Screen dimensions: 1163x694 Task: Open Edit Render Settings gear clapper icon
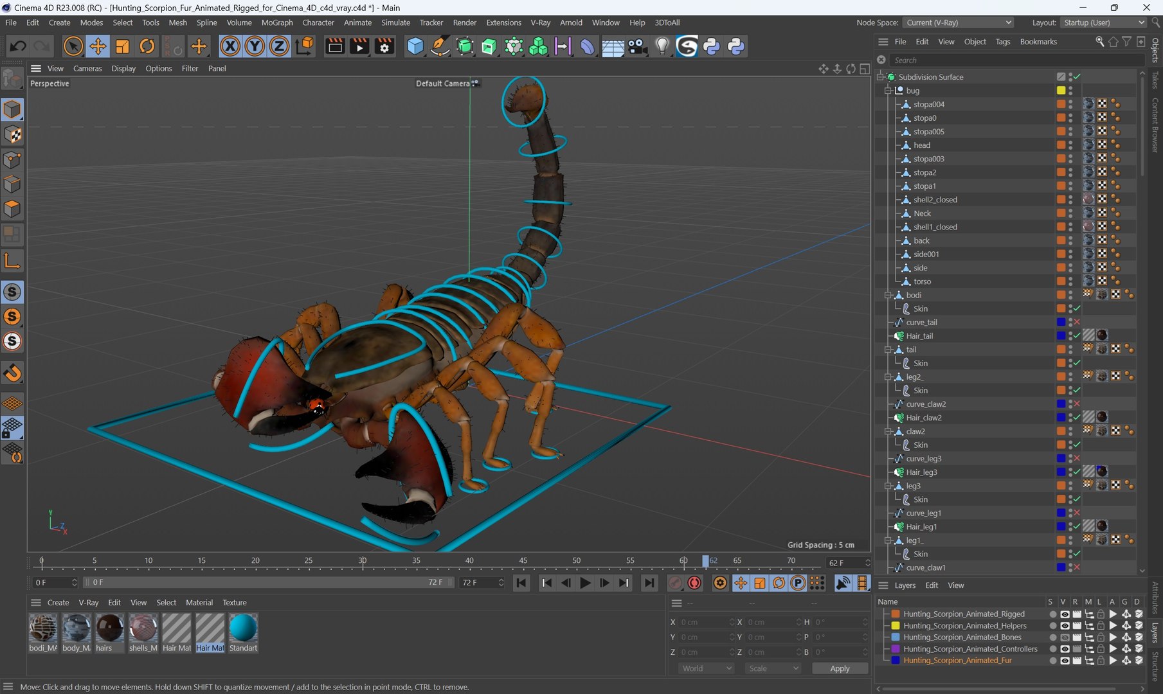tap(384, 46)
